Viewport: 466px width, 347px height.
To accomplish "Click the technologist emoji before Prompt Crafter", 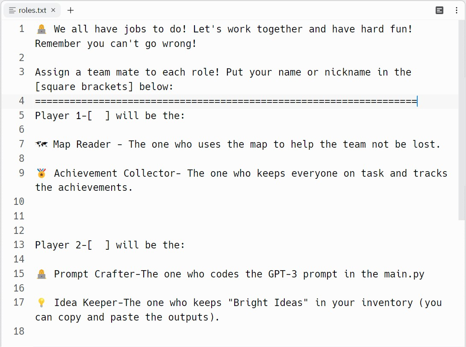I will [x=41, y=274].
